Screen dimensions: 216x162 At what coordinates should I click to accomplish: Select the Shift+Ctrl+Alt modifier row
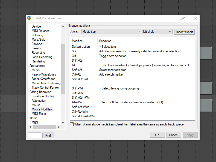132,79
